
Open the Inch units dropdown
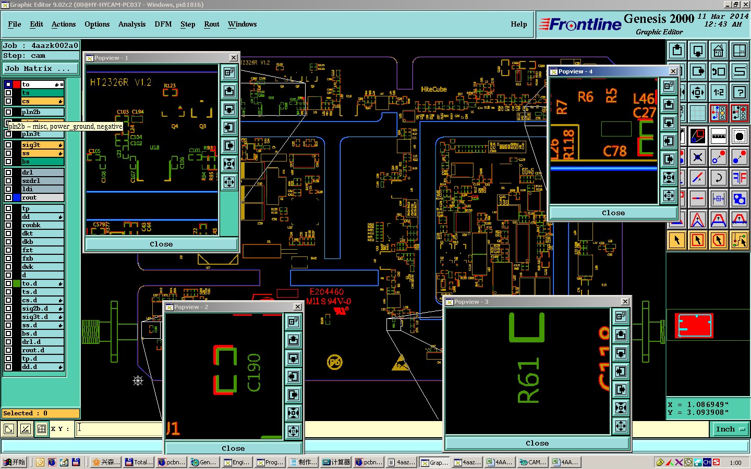[x=730, y=429]
